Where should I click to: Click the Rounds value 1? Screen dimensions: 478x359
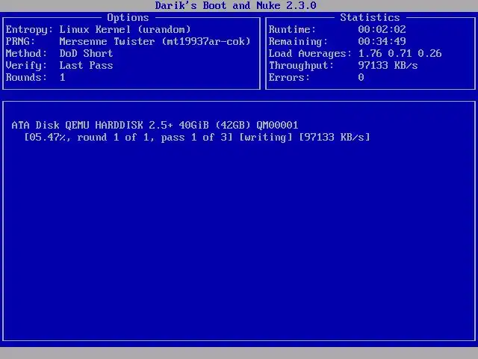63,77
